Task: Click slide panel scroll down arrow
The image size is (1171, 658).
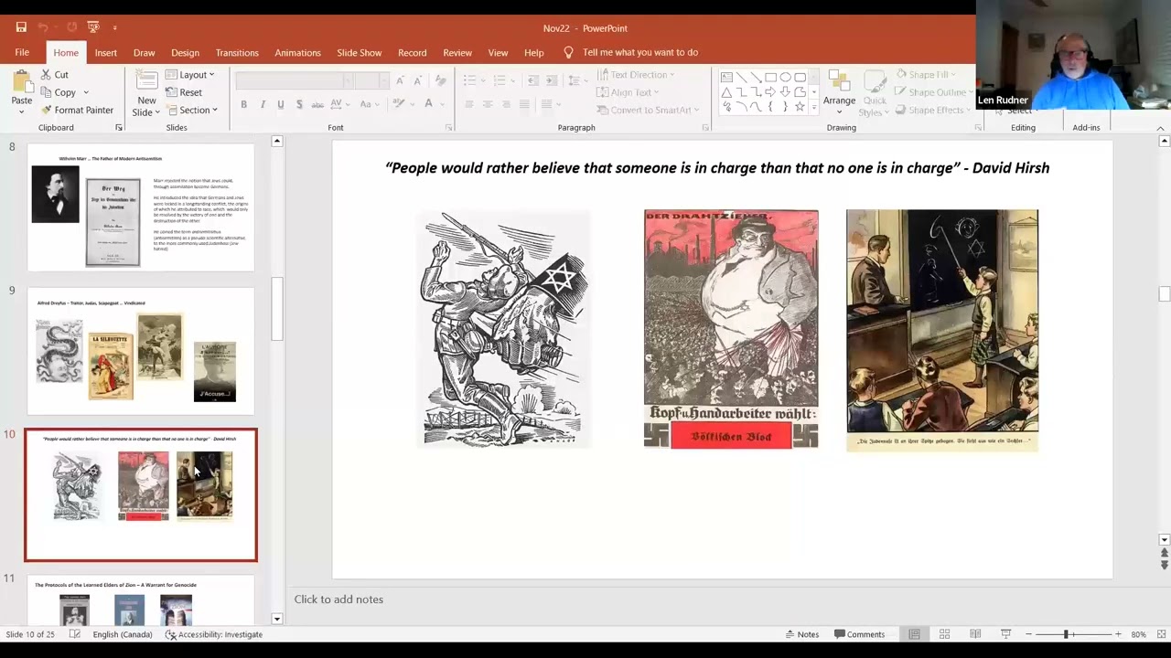Action: coord(277,619)
